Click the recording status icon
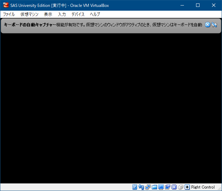The width and height of the screenshot is (222, 191). point(167,187)
